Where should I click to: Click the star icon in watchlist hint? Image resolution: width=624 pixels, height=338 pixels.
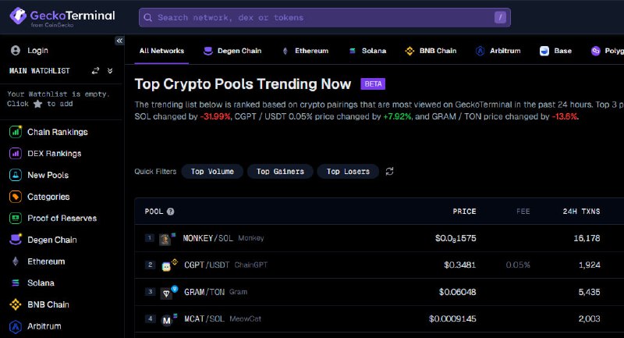coord(37,104)
